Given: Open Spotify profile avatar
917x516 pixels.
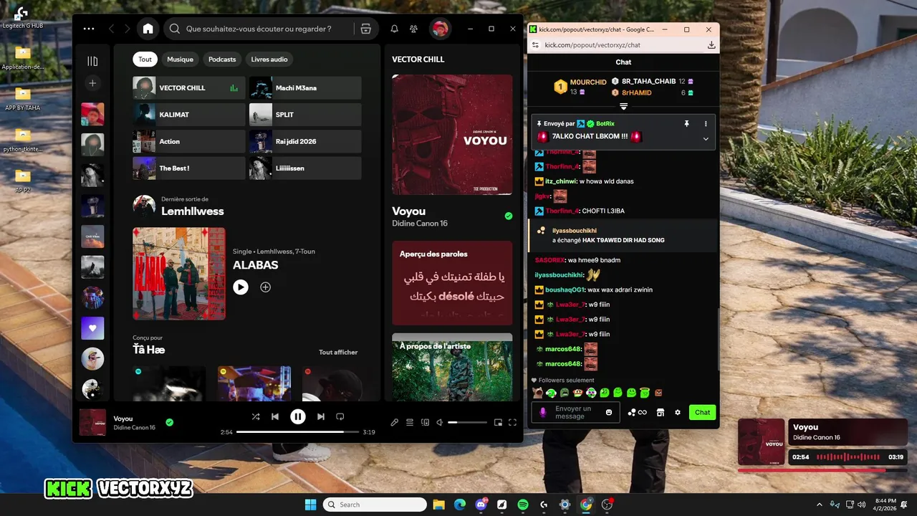Looking at the screenshot, I should 439,29.
